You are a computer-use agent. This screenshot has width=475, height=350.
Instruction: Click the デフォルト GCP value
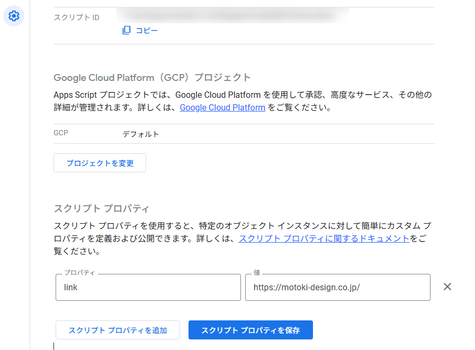(x=141, y=134)
